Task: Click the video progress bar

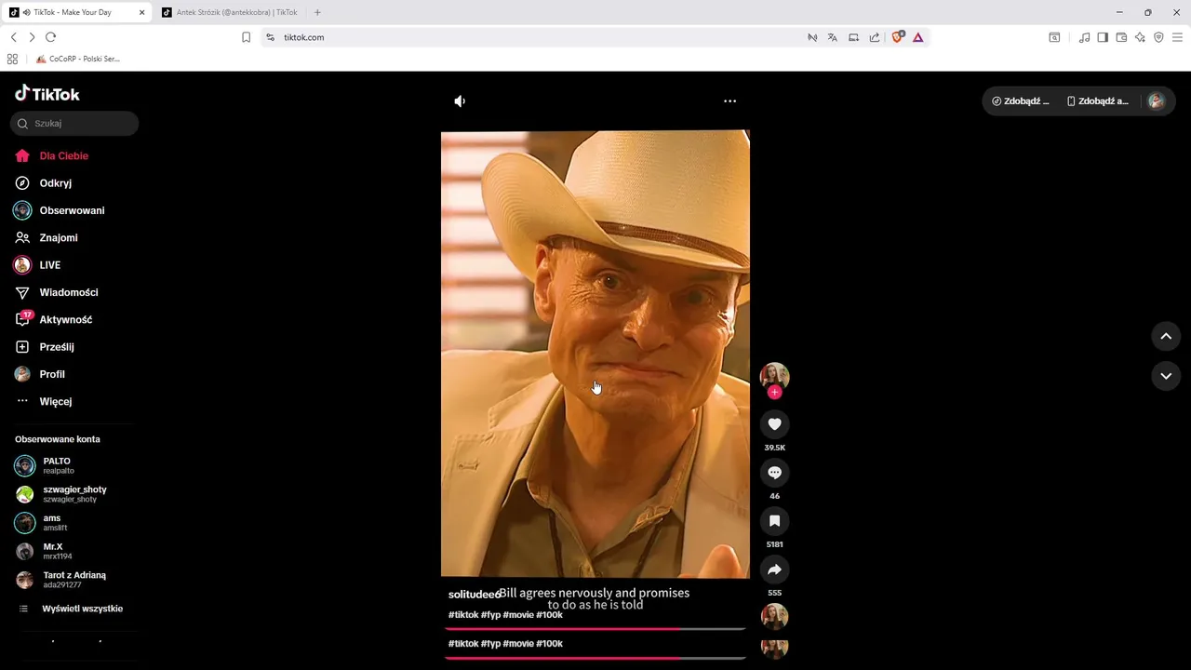Action: [595, 629]
